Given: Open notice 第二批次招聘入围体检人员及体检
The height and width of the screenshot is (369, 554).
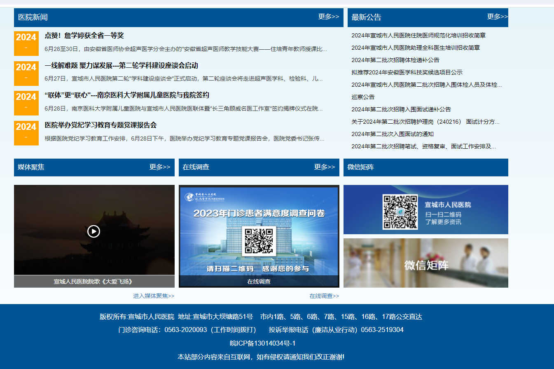Looking at the screenshot, I should tap(426, 85).
